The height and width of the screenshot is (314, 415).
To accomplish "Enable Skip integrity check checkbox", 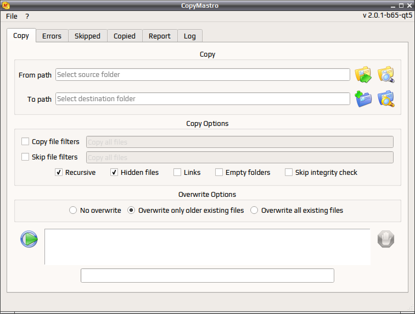I will pos(289,172).
